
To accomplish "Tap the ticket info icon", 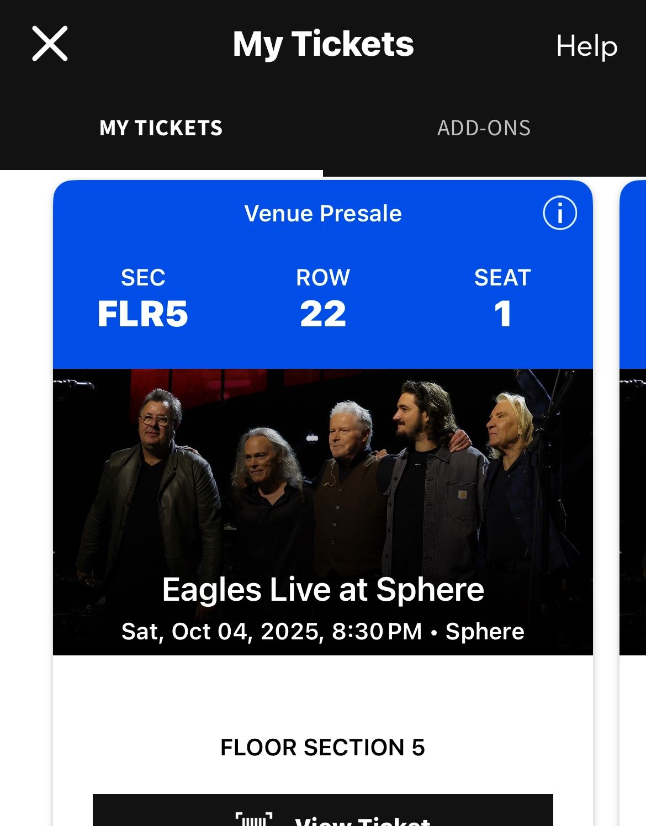I will 560,213.
